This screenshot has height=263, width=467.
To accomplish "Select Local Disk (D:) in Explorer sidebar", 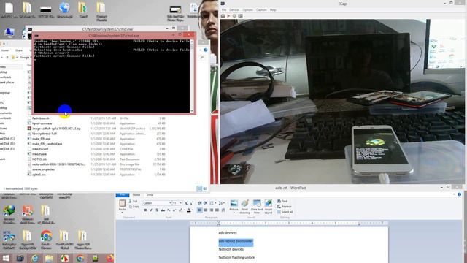I will pos(7,144).
